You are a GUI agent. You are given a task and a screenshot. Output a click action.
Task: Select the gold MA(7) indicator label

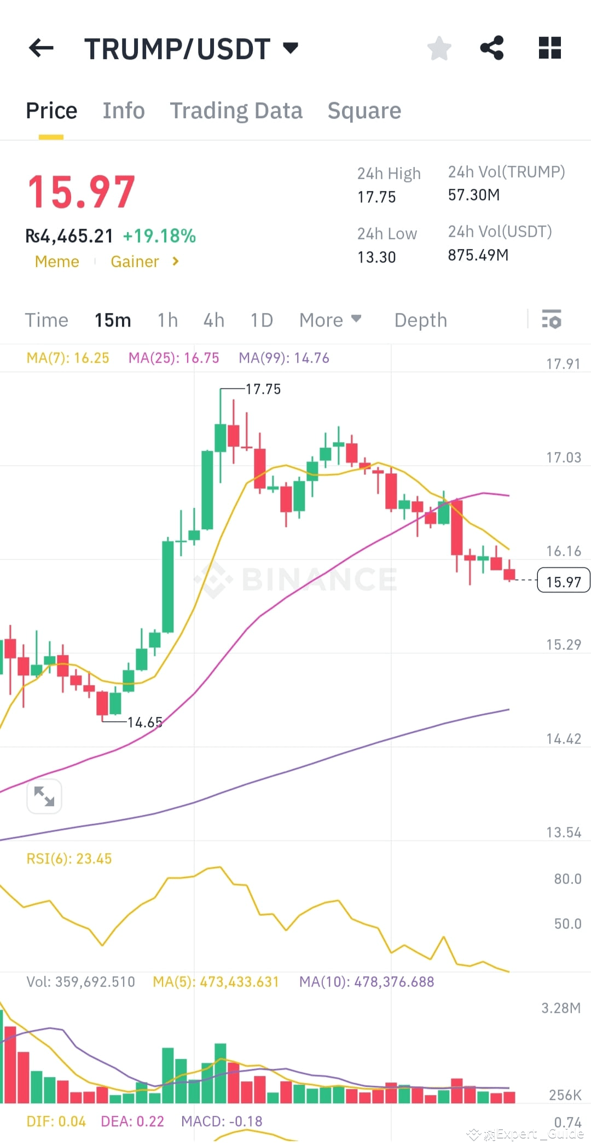click(x=67, y=357)
